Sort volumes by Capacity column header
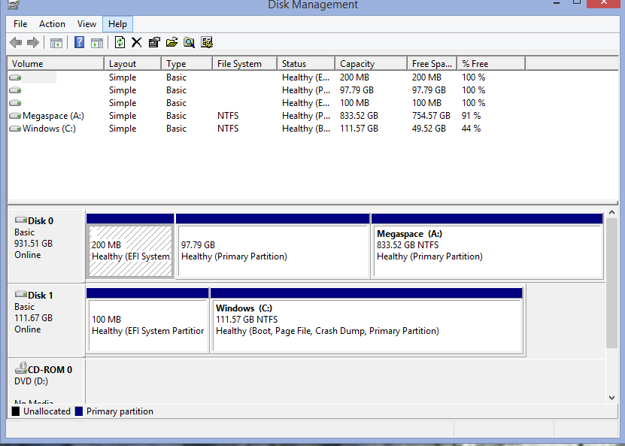Viewport: 625px width, 446px height. click(356, 64)
